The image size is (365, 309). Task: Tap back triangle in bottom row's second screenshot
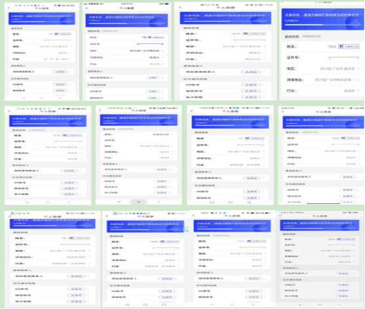127,304
